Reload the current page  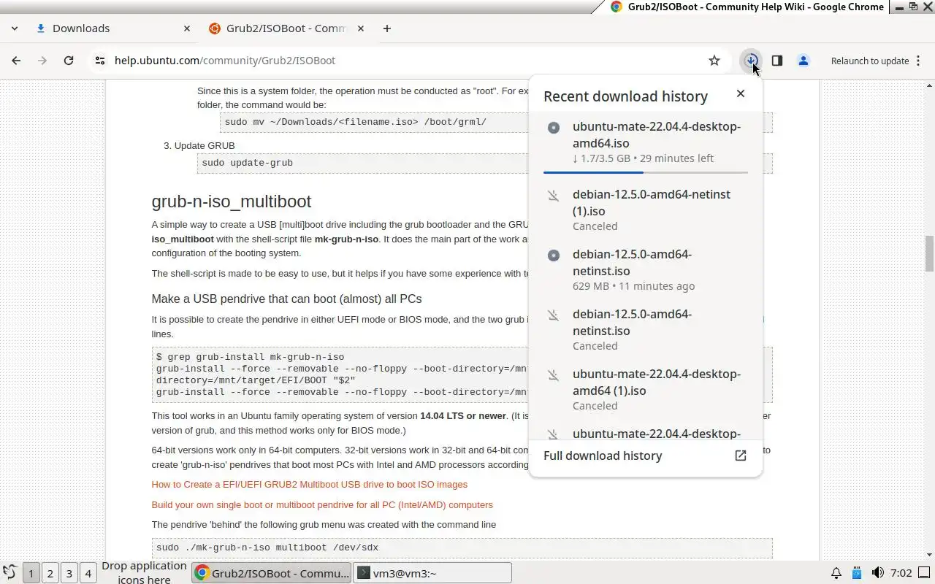click(x=69, y=61)
